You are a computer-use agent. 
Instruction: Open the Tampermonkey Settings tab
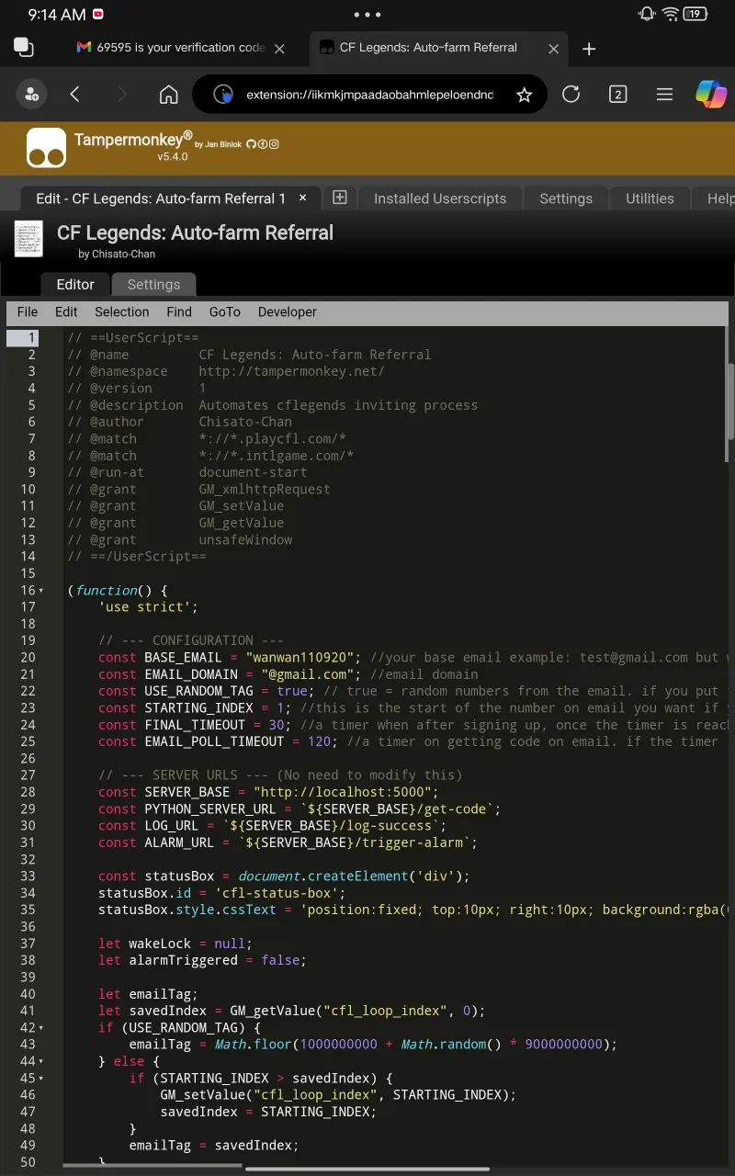566,198
